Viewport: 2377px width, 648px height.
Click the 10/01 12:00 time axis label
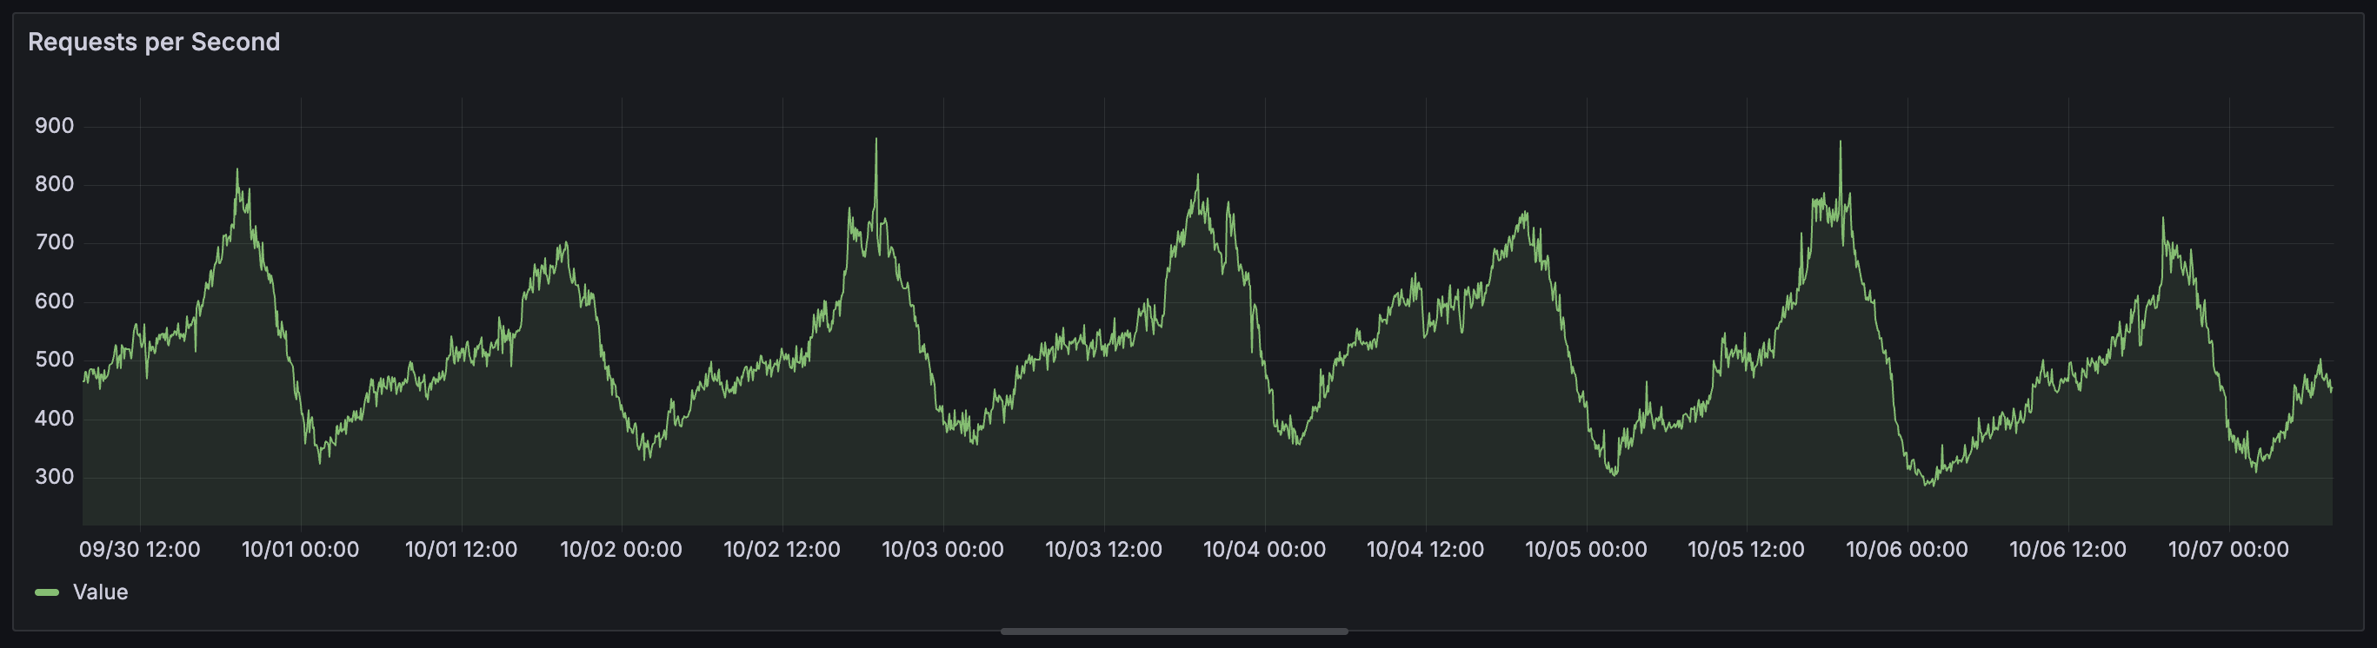click(x=462, y=551)
